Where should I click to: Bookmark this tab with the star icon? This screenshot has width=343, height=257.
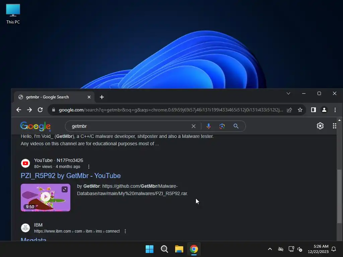[300, 110]
